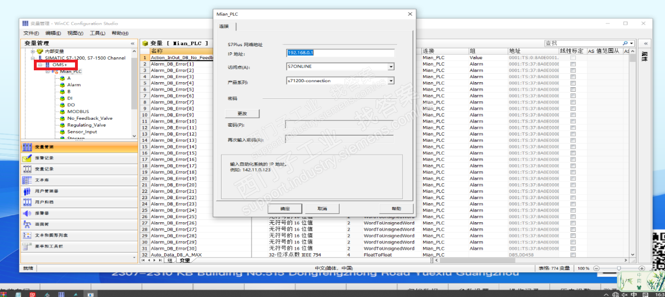
Task: Select the No_Feedback_Valve group icon in tree
Action: [63, 119]
